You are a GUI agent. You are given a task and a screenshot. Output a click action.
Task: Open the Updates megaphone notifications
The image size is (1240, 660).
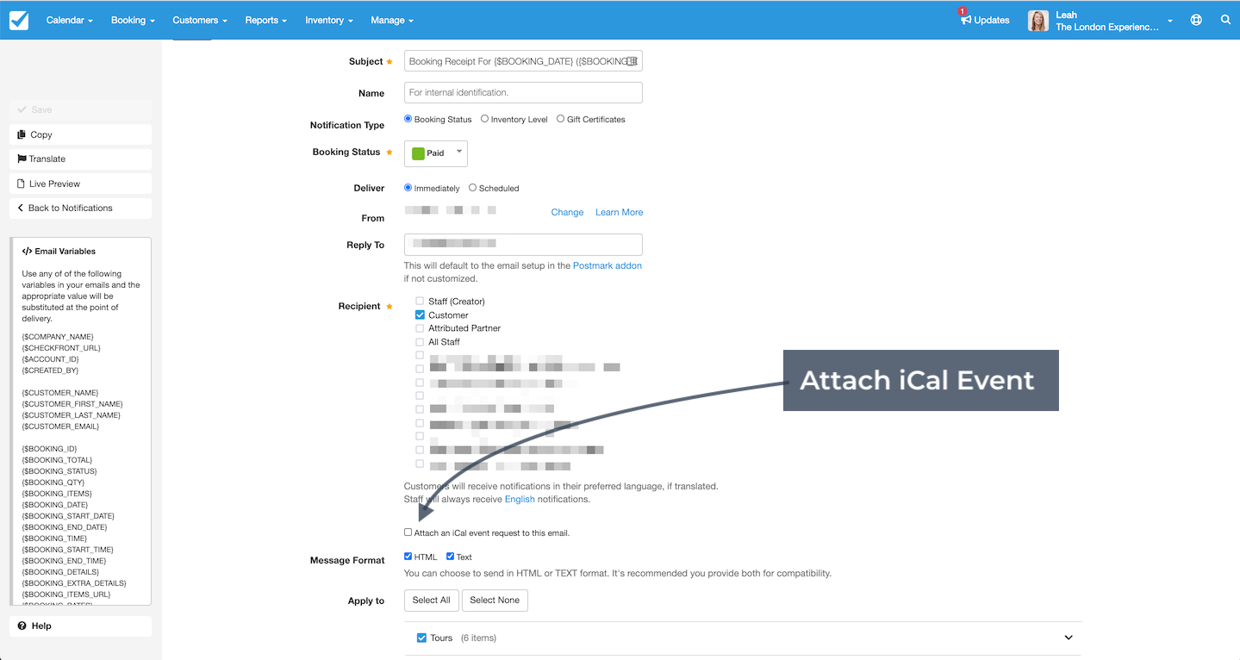click(x=984, y=19)
